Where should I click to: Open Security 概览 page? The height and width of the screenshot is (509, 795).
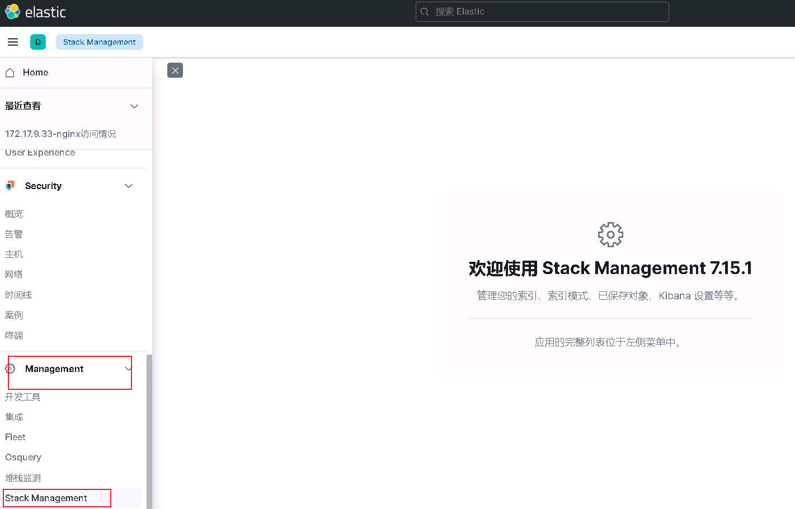[14, 214]
